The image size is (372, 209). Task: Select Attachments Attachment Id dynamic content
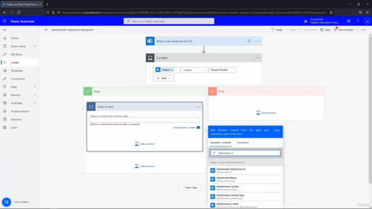[x=245, y=170]
